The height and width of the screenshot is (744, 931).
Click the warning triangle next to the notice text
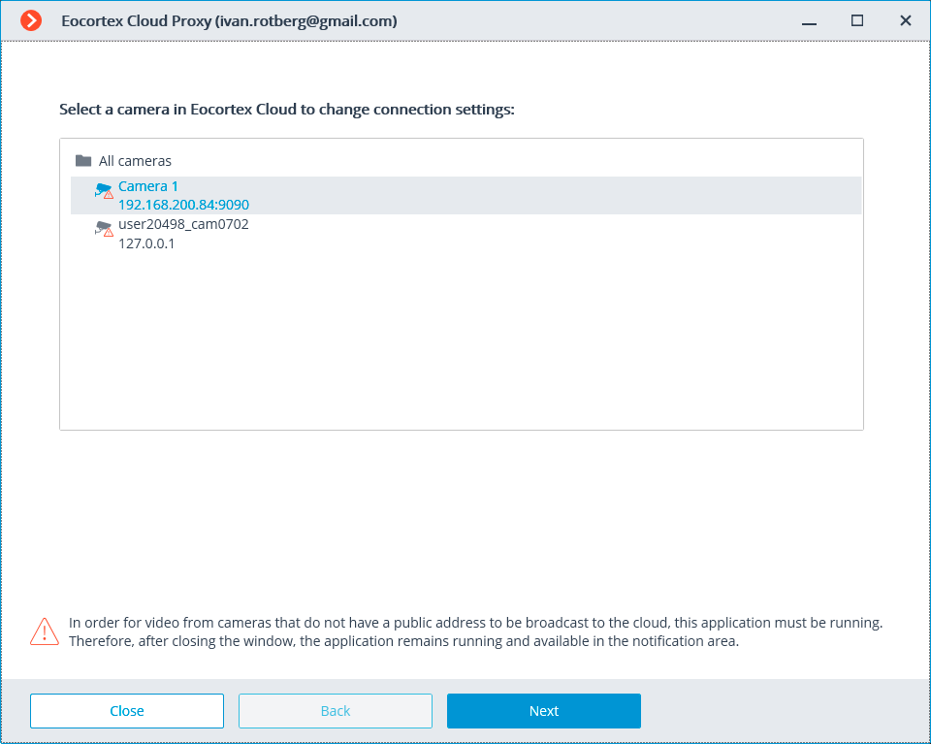pos(44,631)
